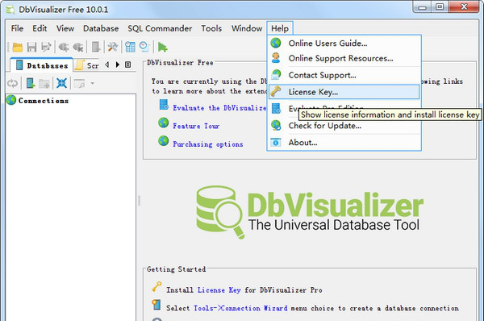Click person icon beside Online Support Resources
Viewport: 484px width, 333px height.
pyautogui.click(x=276, y=58)
